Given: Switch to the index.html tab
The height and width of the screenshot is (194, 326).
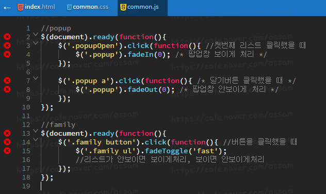Looking at the screenshot, I should pyautogui.click(x=37, y=7).
